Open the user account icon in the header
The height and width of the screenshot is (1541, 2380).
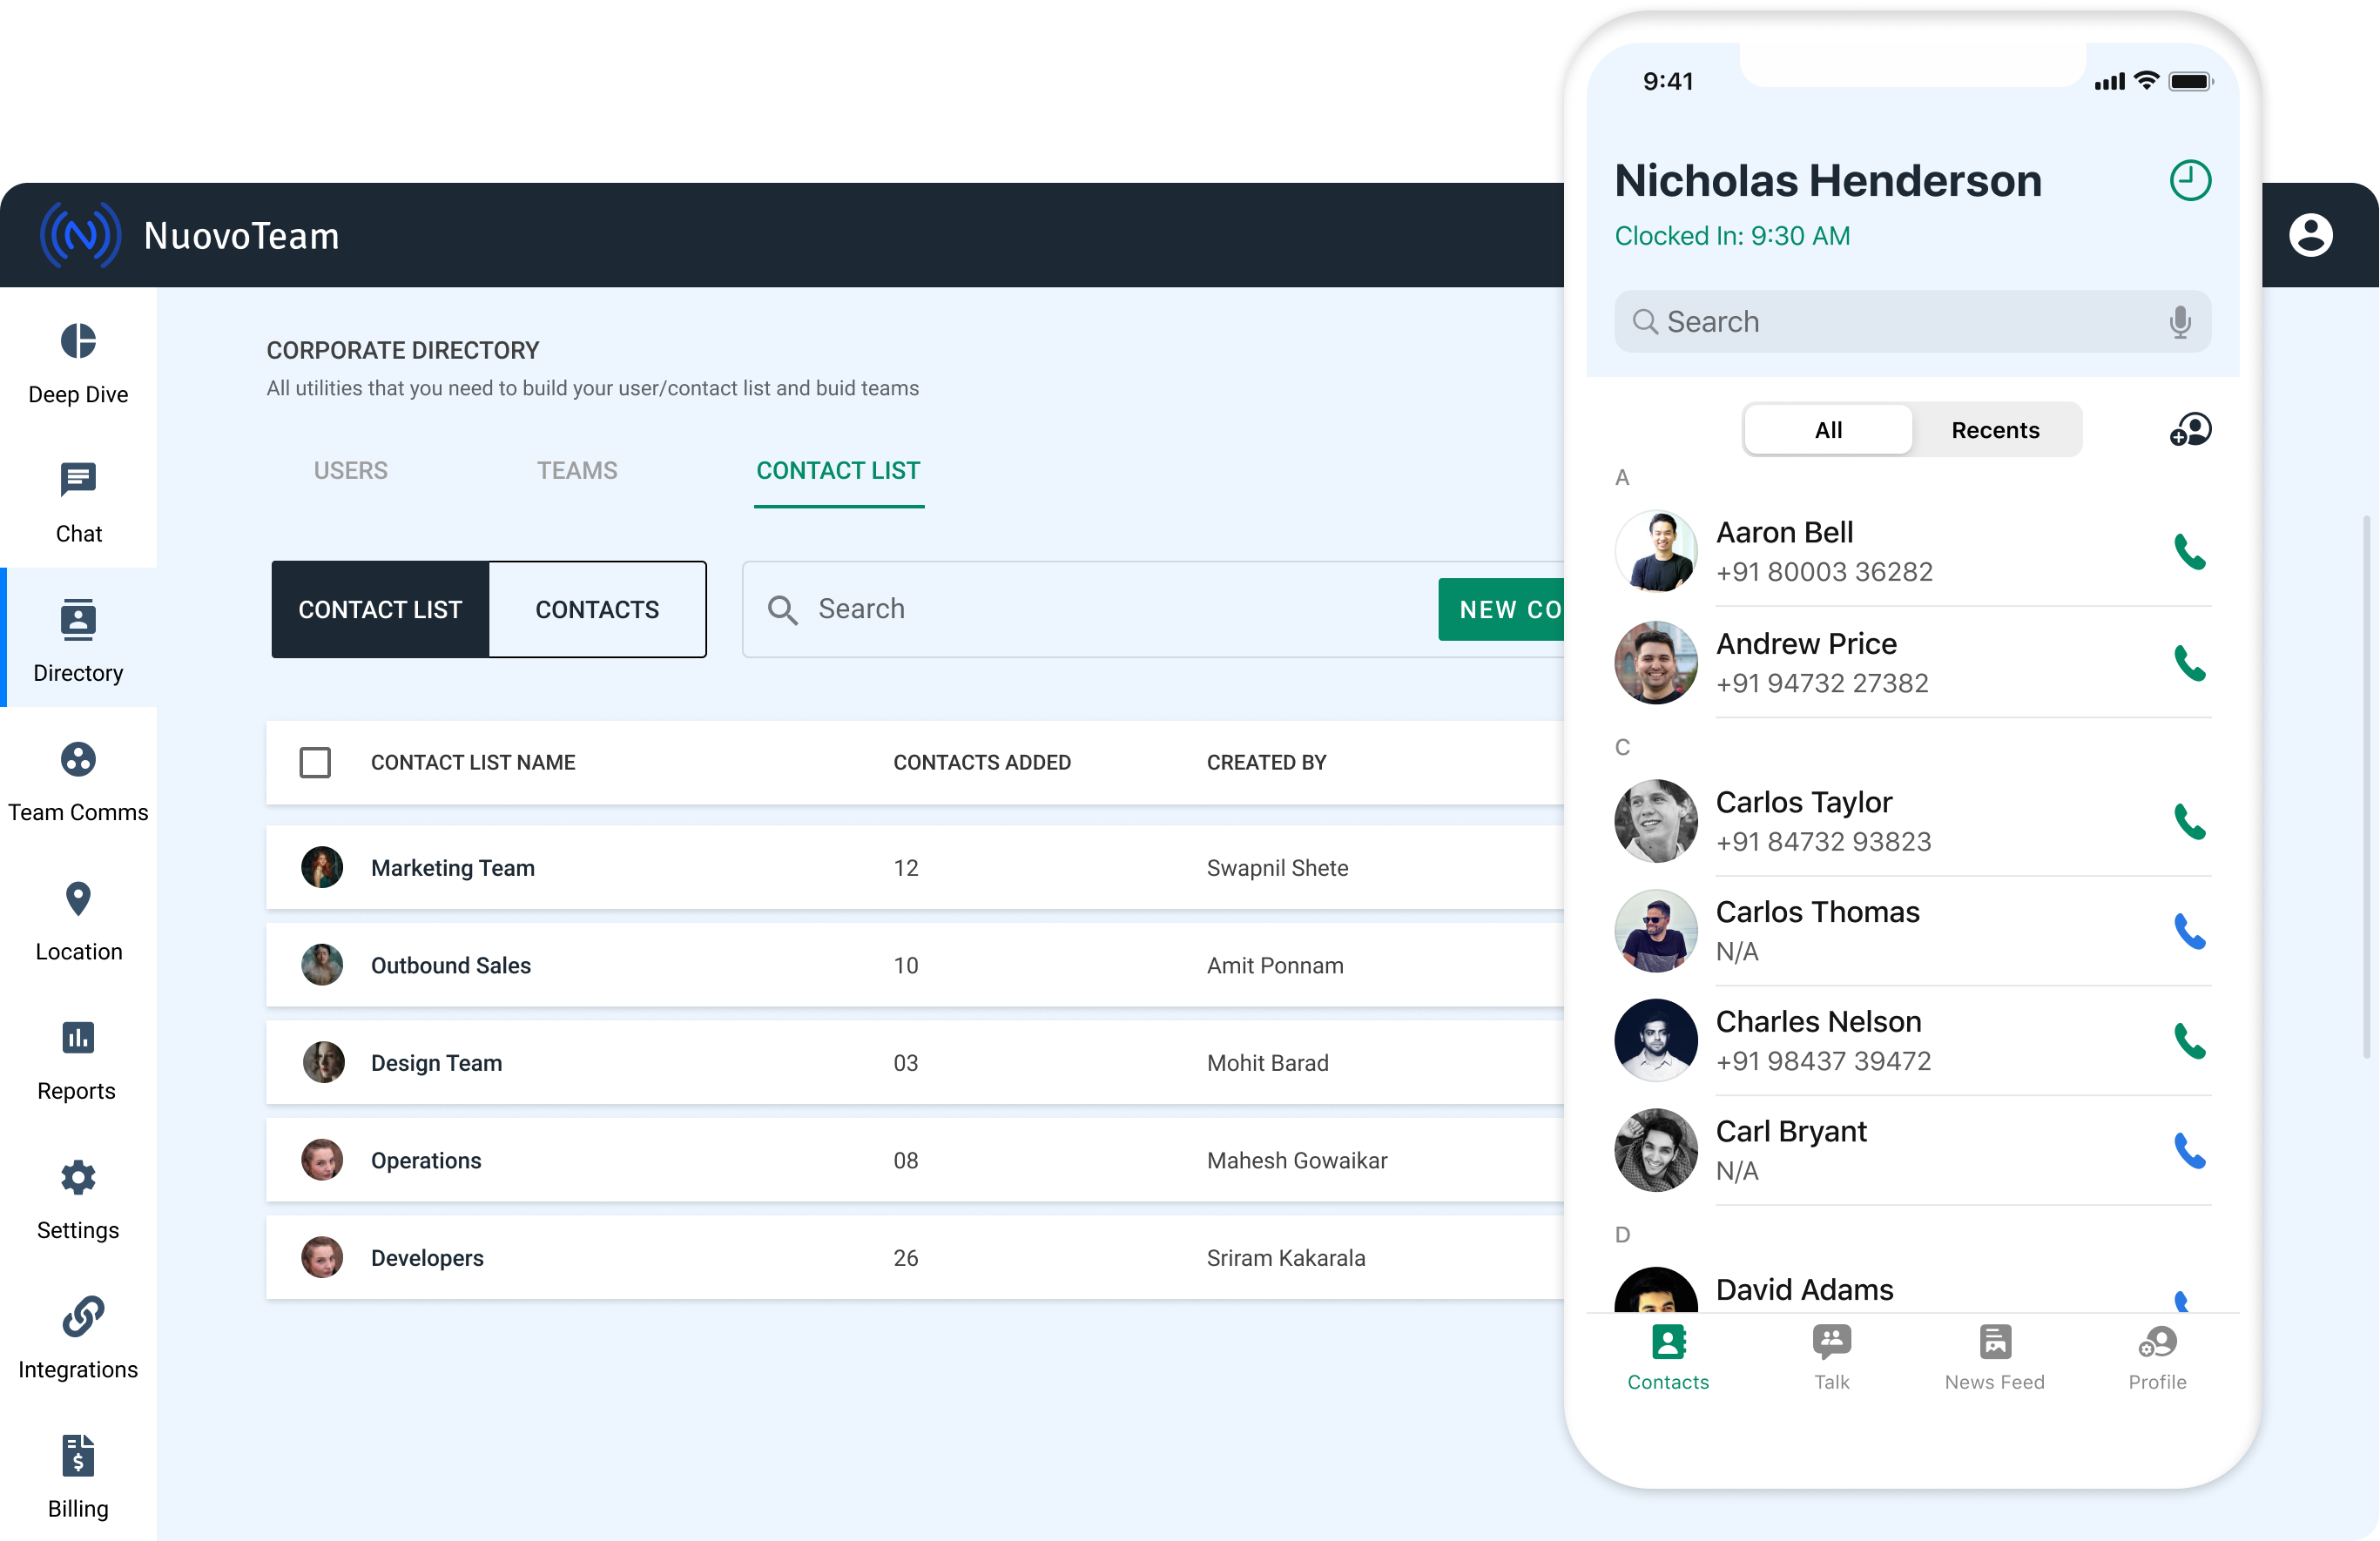[x=2310, y=235]
